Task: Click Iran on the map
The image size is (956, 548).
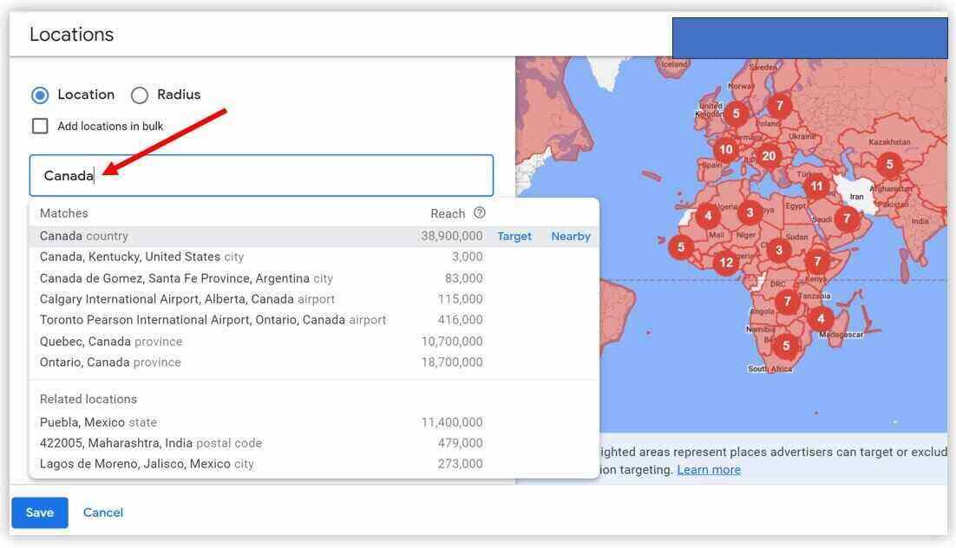Action: point(856,196)
